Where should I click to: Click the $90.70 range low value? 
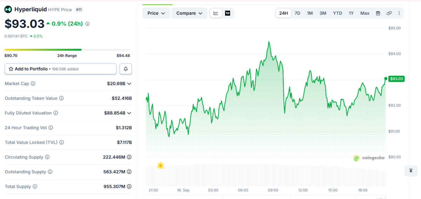pyautogui.click(x=11, y=56)
